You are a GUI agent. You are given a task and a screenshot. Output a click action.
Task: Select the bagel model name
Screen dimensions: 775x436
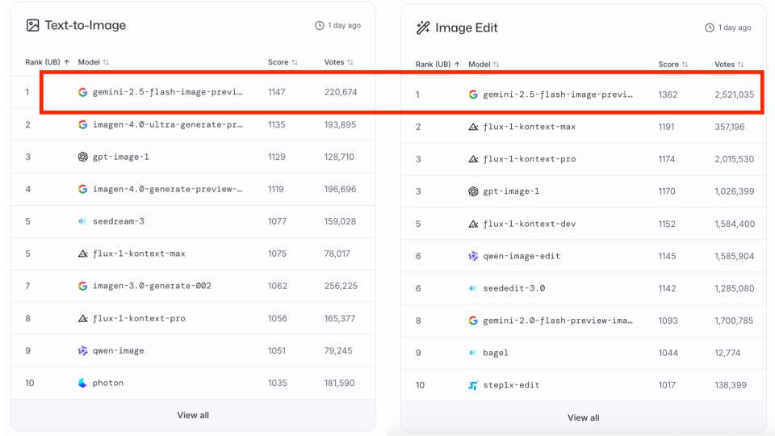496,353
